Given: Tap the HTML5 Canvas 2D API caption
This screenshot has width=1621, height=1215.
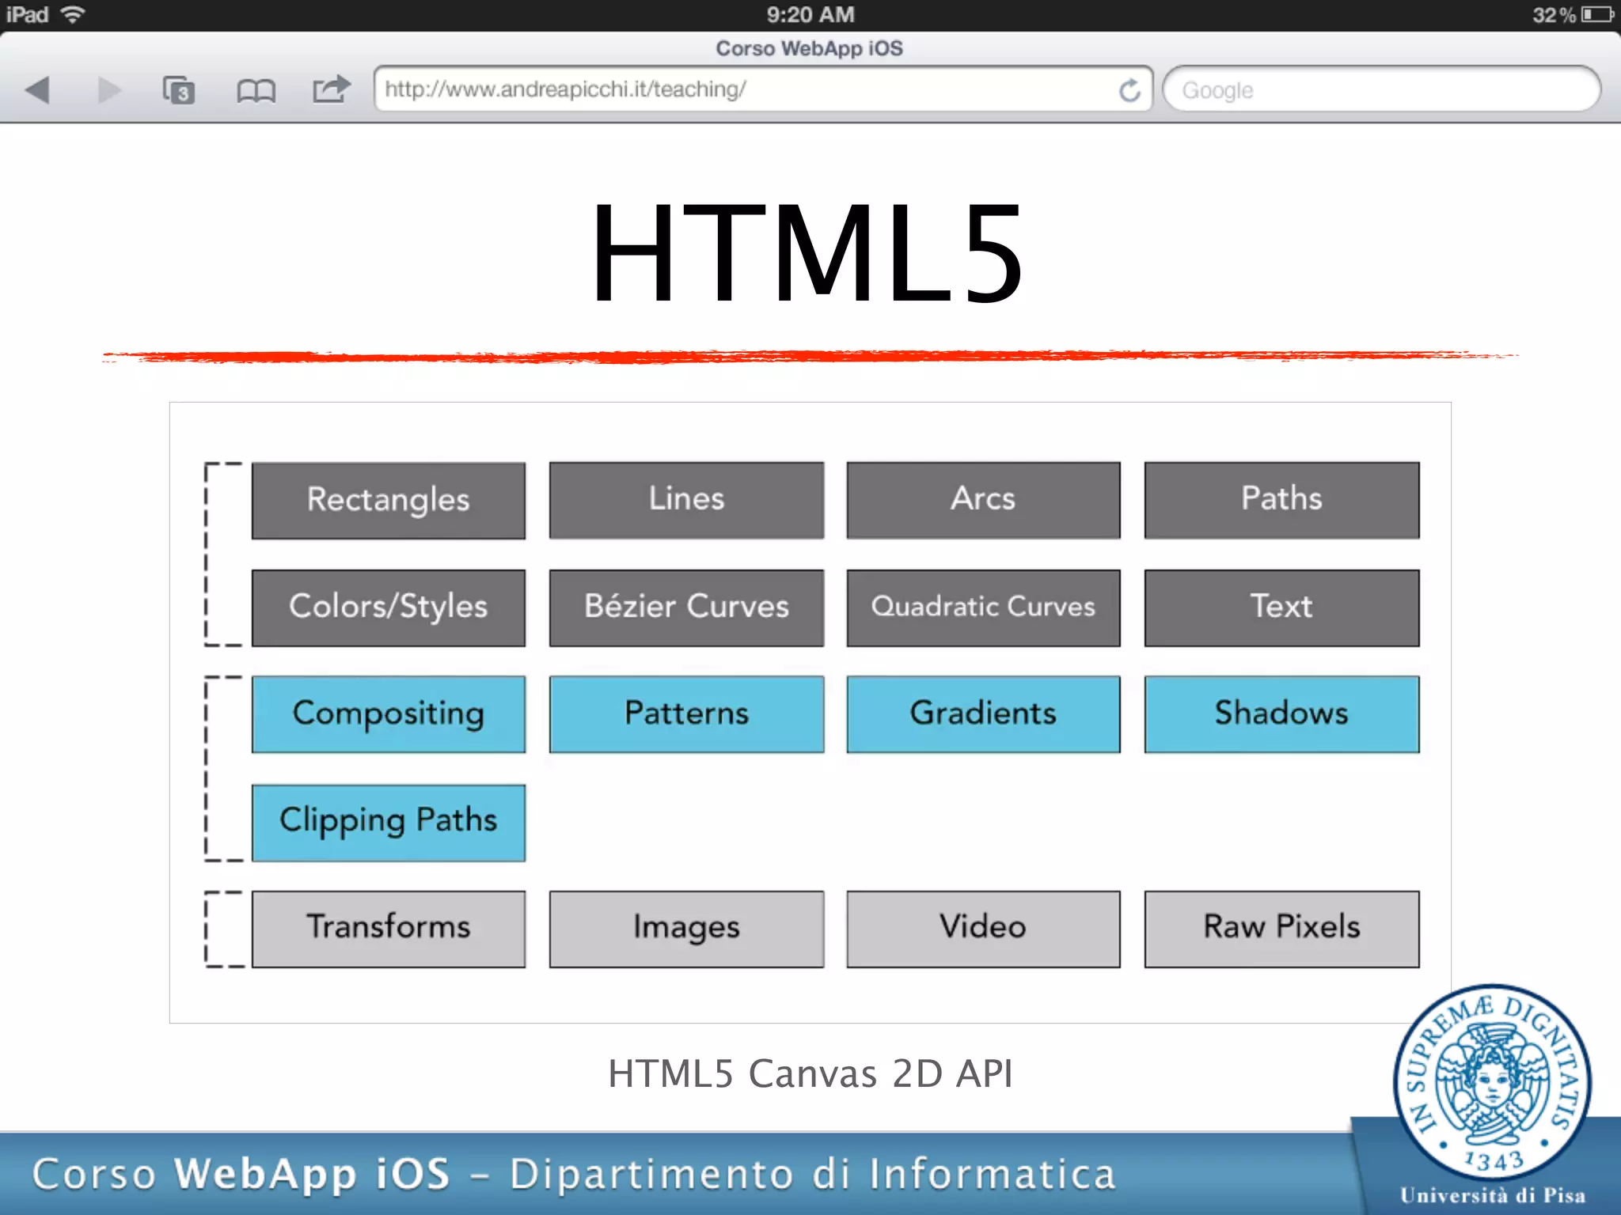Looking at the screenshot, I should [810, 1074].
